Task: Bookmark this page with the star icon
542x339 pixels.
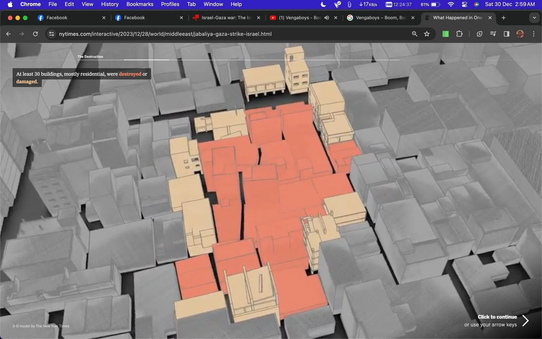Action: pos(427,34)
